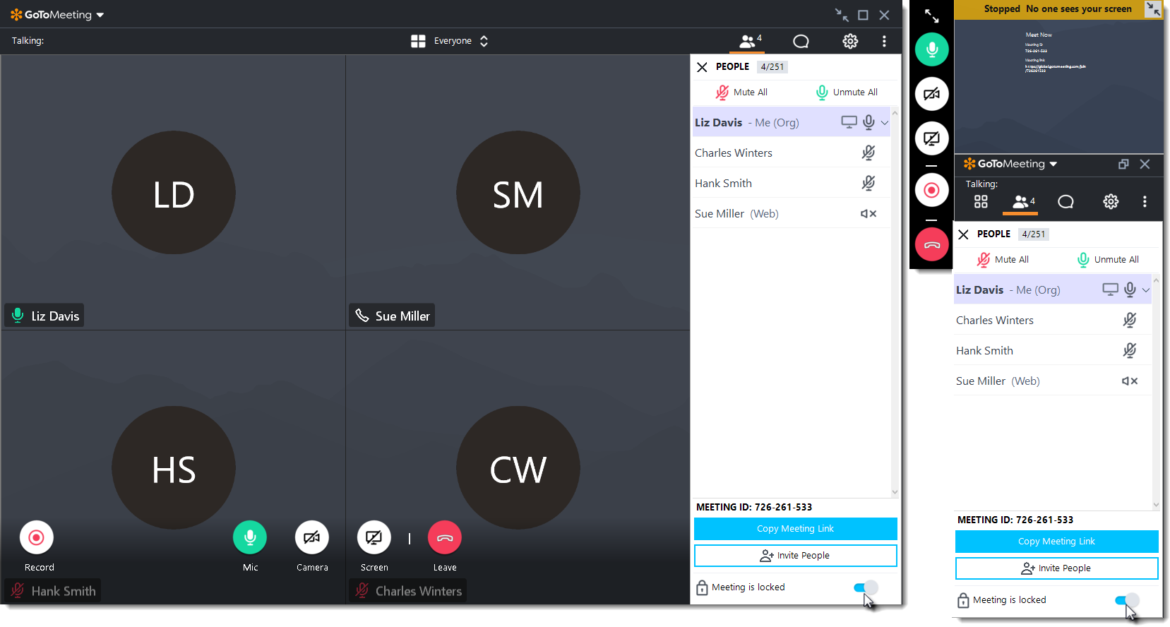1170x627 pixels.
Task: Toggle green microphone on black control strip
Action: tap(932, 49)
